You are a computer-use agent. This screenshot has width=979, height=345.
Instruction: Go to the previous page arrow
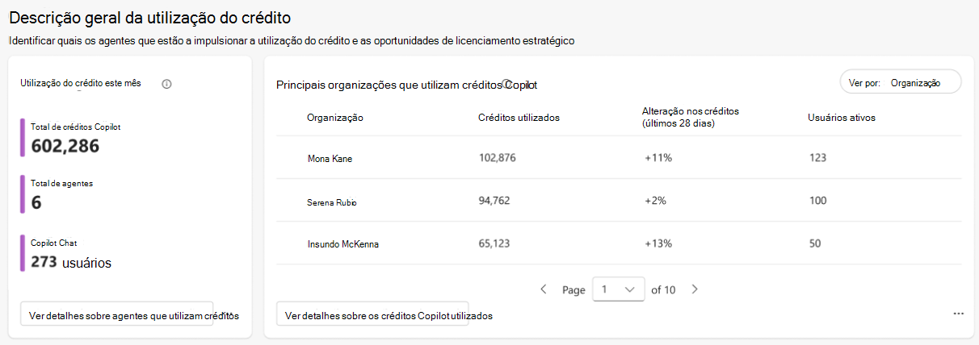coord(544,289)
